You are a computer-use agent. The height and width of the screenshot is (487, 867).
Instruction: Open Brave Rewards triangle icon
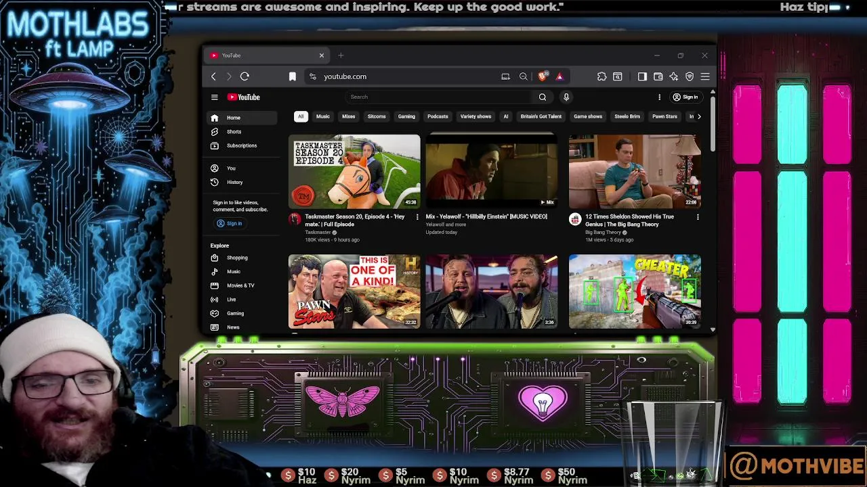pos(559,76)
